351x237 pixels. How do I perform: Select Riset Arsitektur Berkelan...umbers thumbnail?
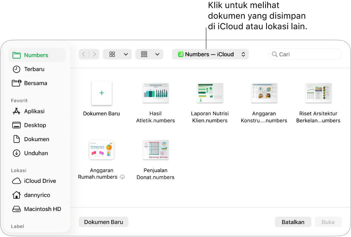pos(318,93)
